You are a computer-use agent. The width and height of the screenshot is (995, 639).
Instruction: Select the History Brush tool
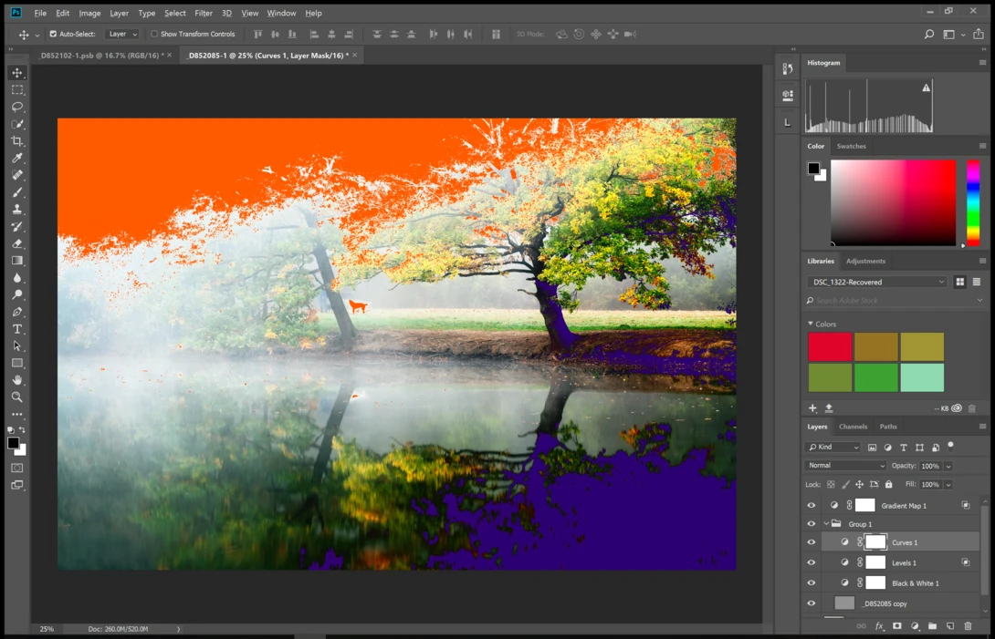click(17, 226)
